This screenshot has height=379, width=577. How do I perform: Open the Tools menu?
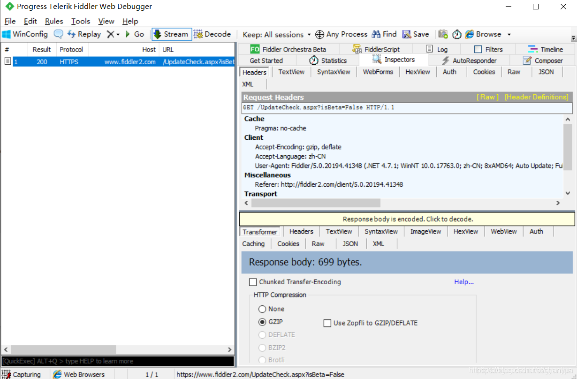[x=81, y=21]
